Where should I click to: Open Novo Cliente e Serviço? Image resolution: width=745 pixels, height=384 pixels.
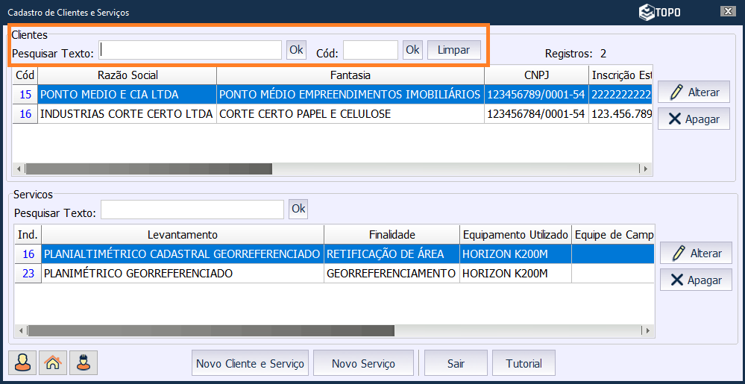250,363
